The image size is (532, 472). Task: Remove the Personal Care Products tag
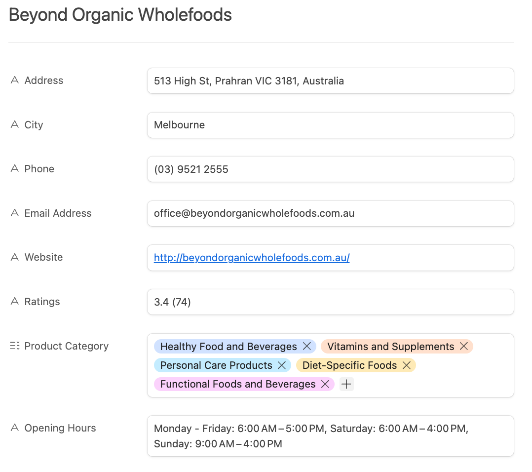tap(282, 365)
